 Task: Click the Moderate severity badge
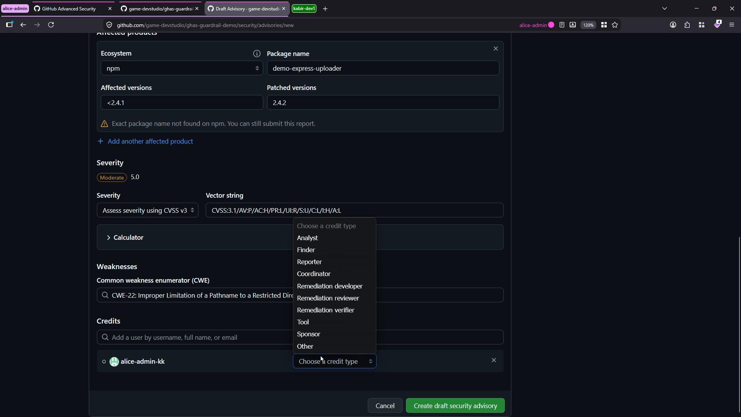[x=112, y=178]
